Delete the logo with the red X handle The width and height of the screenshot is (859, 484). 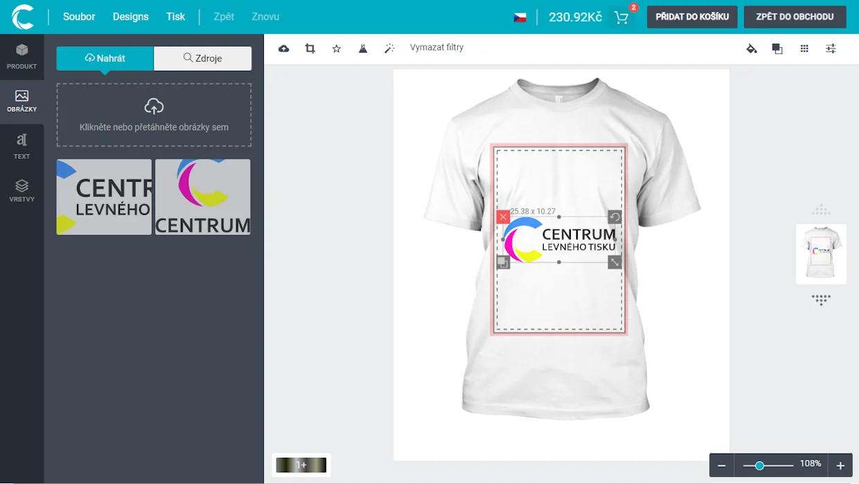pyautogui.click(x=503, y=217)
